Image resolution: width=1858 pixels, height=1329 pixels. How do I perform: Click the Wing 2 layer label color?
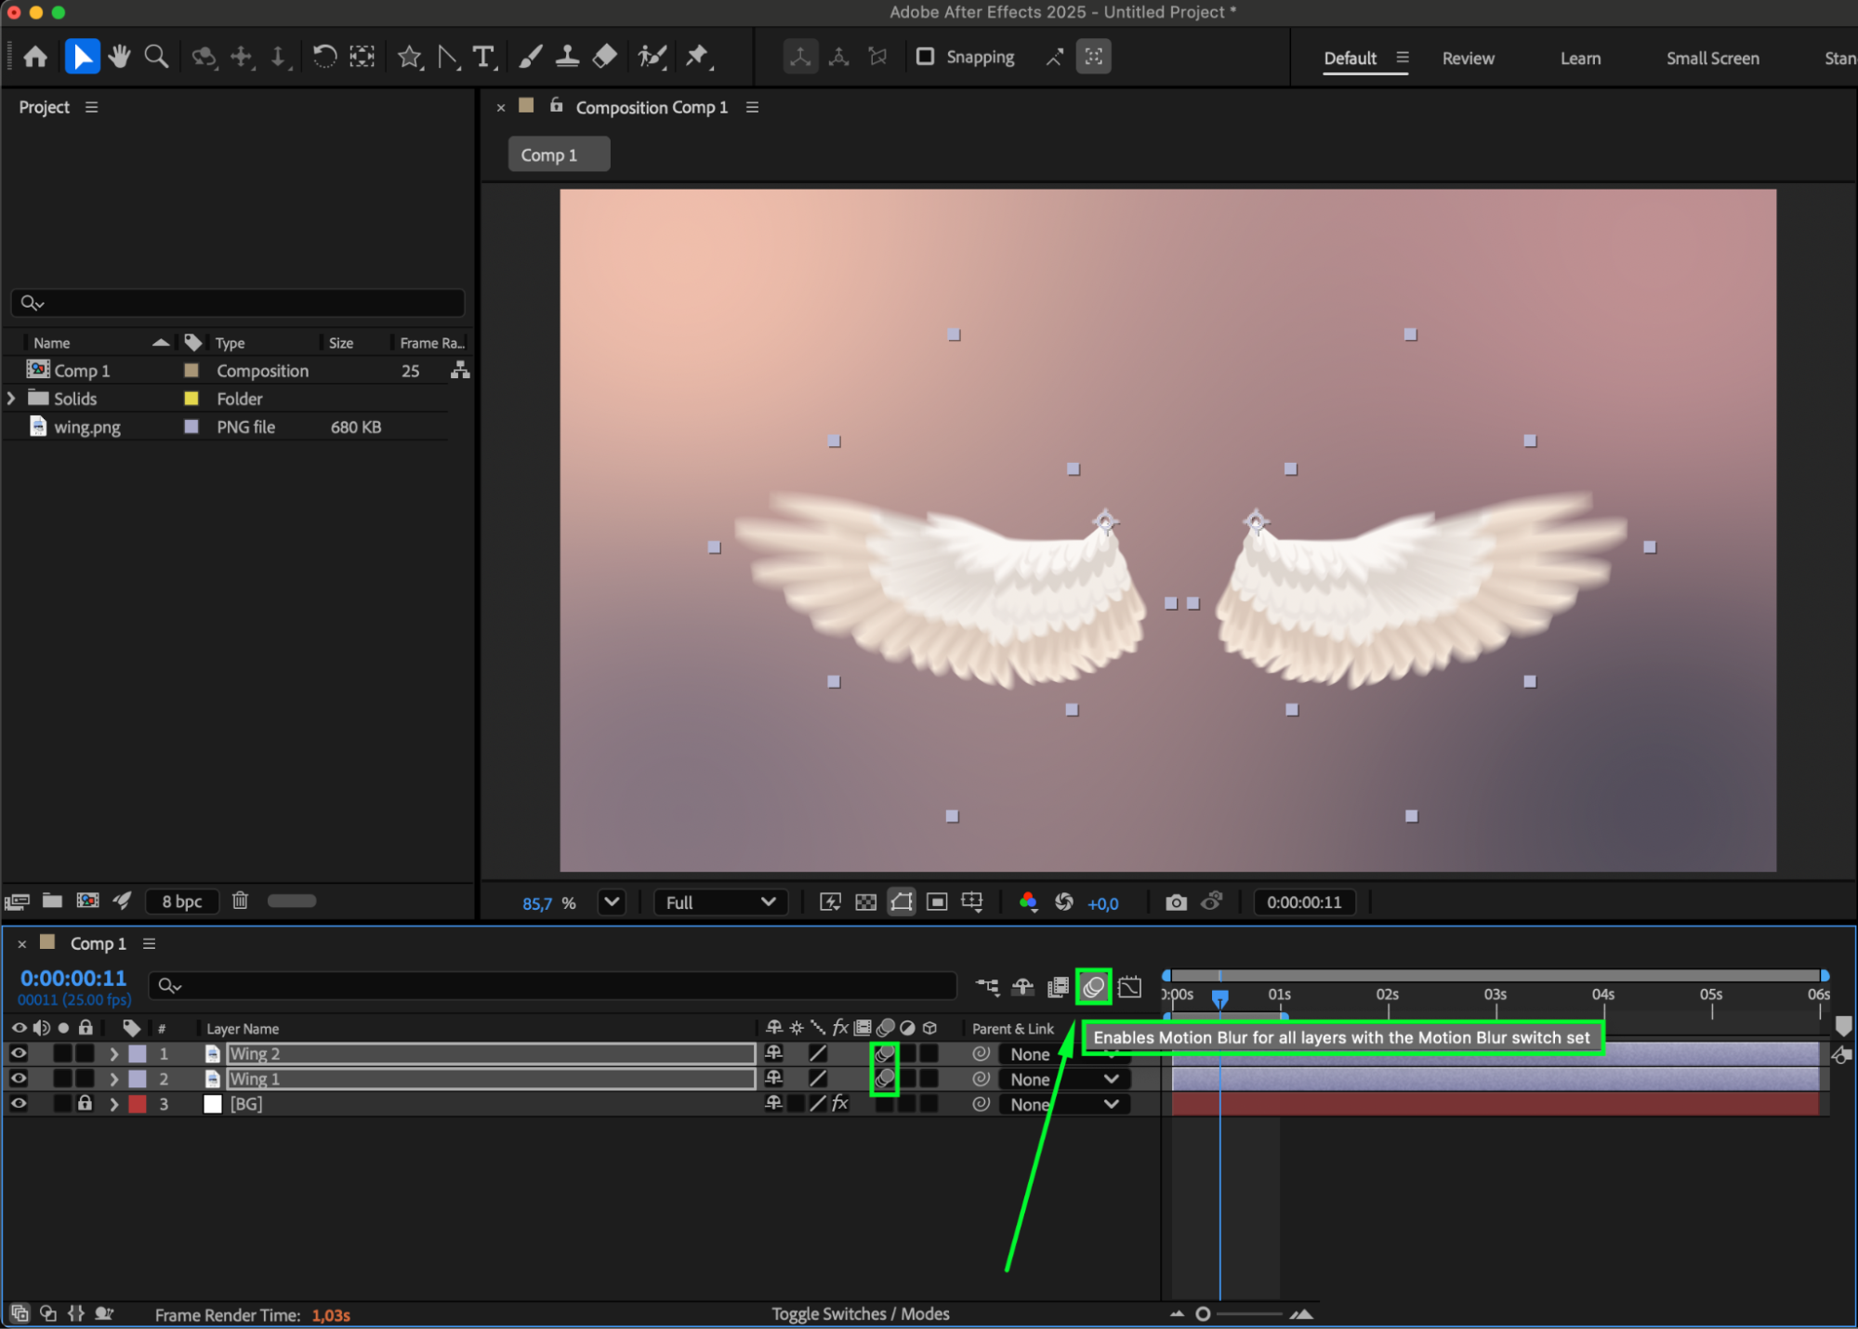point(137,1054)
